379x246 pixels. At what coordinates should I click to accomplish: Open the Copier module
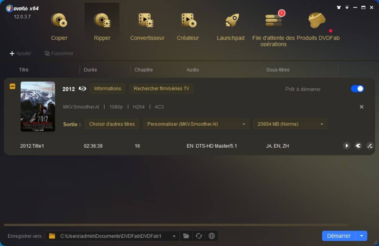tap(59, 26)
